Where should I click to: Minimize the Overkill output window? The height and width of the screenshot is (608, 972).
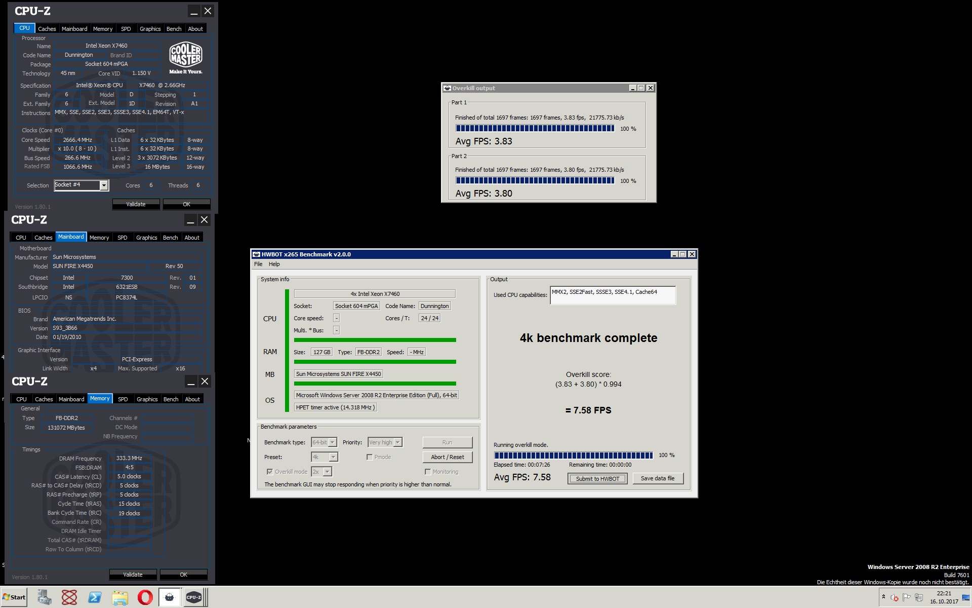coord(632,88)
